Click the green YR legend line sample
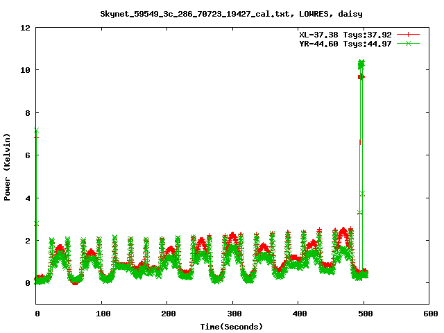This screenshot has width=444, height=333. point(408,43)
